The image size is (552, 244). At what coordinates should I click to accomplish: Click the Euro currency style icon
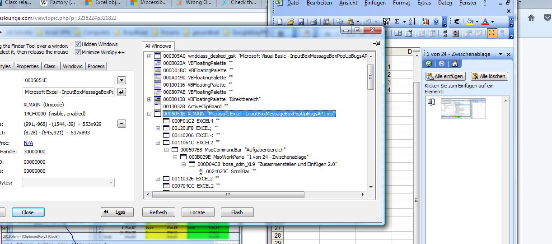(457, 22)
